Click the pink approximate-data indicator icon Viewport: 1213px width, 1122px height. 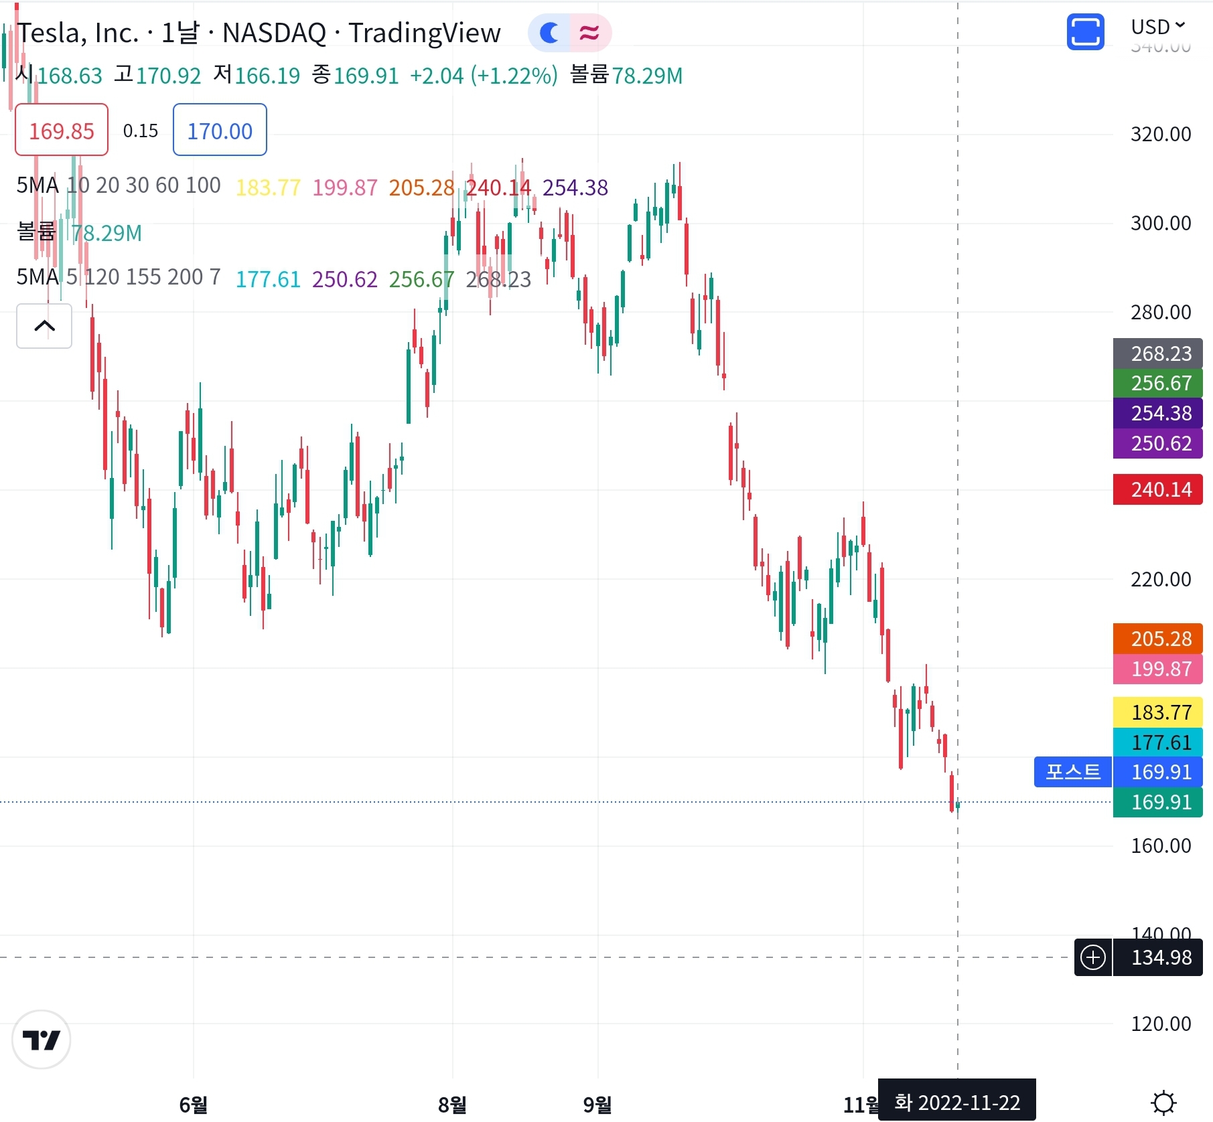(590, 32)
